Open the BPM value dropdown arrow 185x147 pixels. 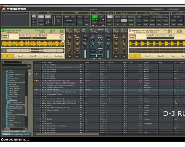[x=75, y=21]
